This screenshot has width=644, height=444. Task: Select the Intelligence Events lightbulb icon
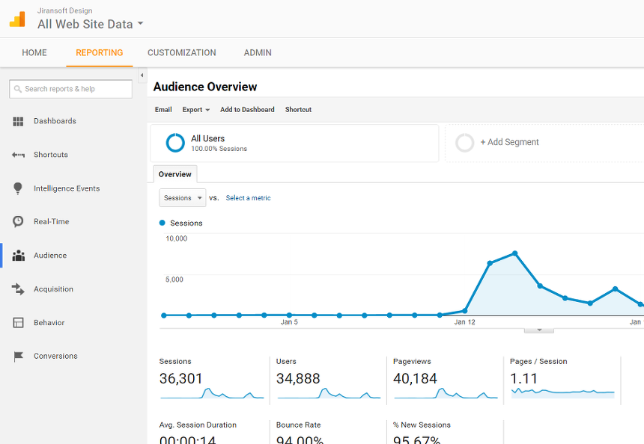[19, 188]
